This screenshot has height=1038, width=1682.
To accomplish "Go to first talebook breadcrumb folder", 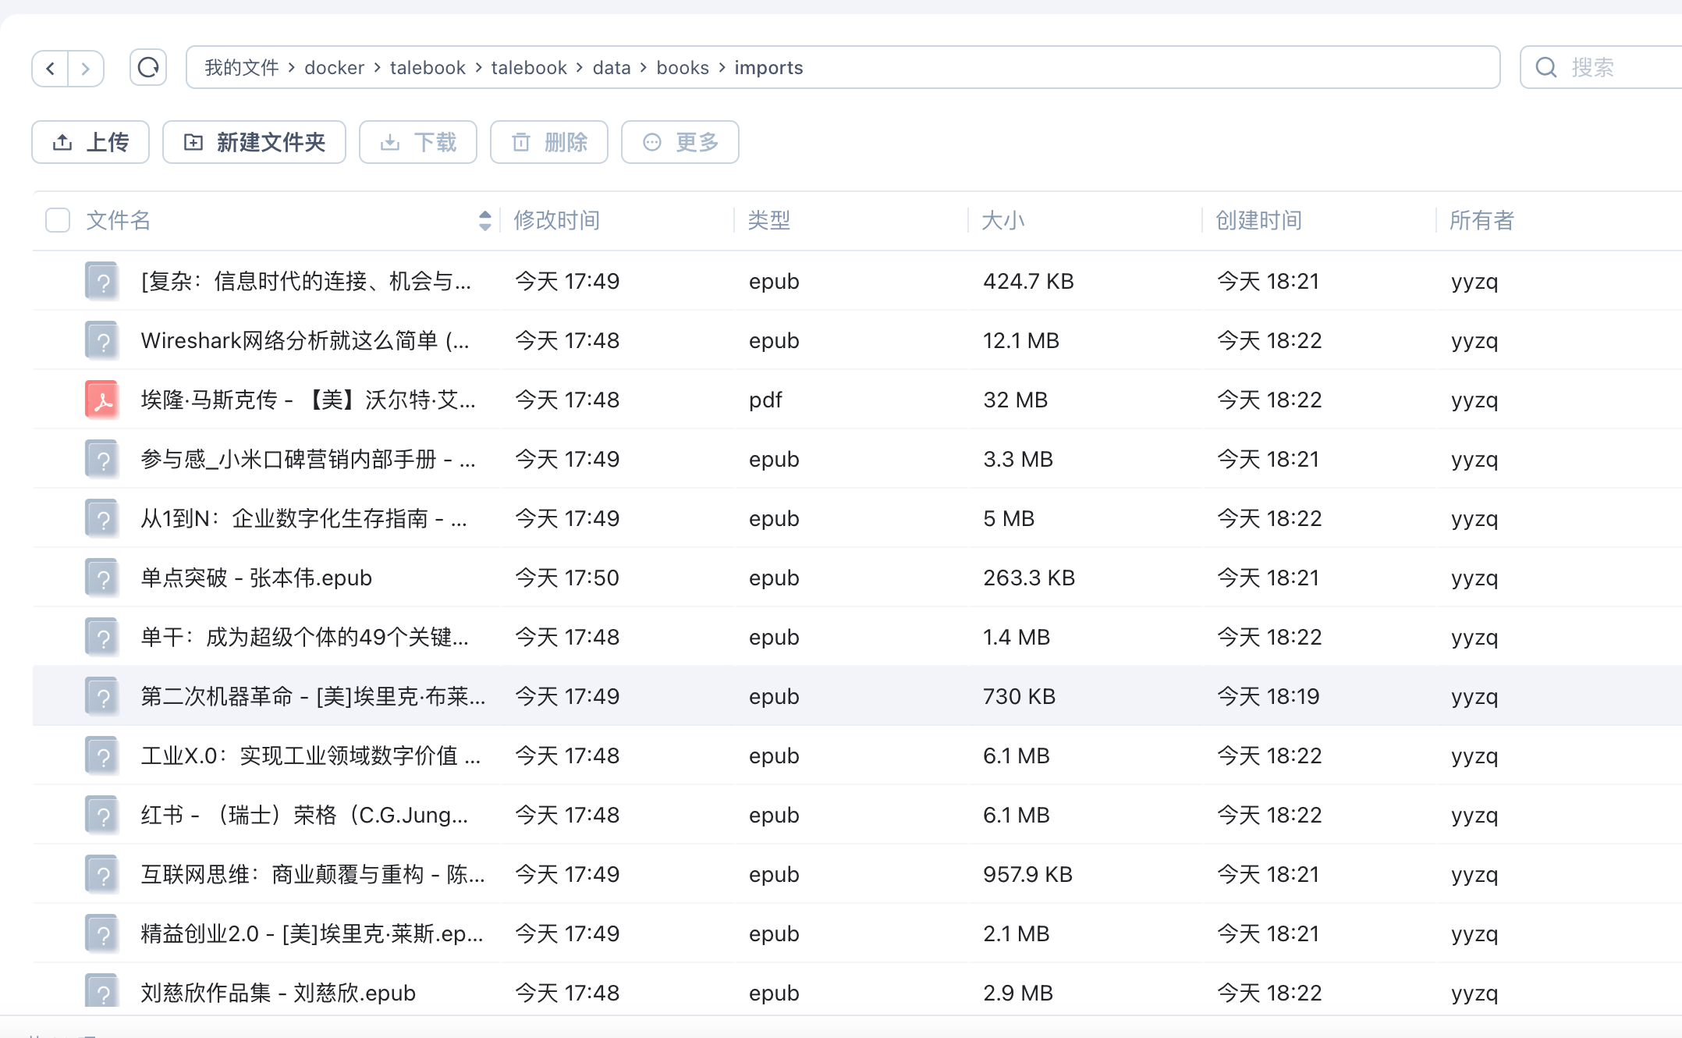I will point(428,68).
